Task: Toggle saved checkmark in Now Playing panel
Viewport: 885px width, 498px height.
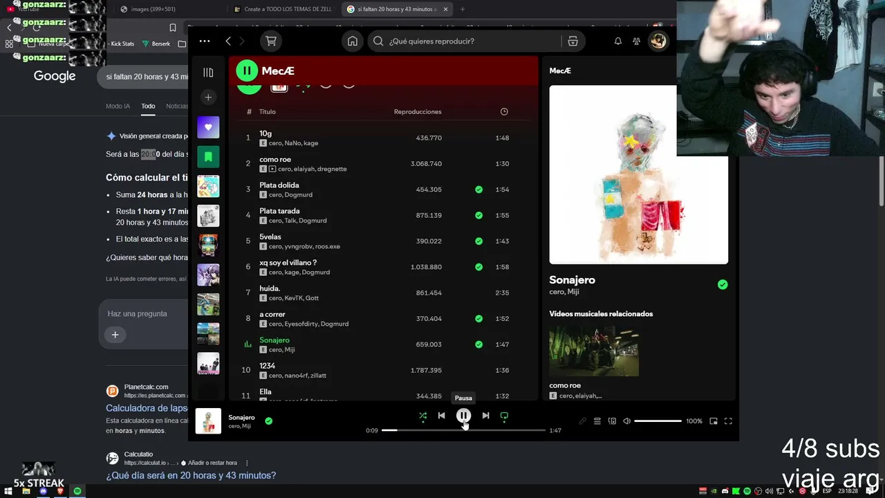Action: click(x=723, y=284)
